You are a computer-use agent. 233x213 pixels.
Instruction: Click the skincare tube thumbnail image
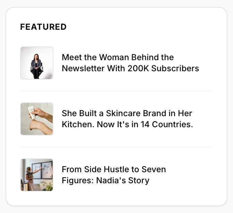tap(37, 119)
